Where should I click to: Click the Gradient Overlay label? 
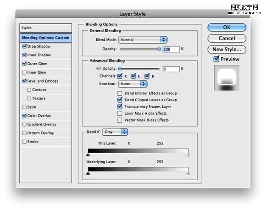42,124
